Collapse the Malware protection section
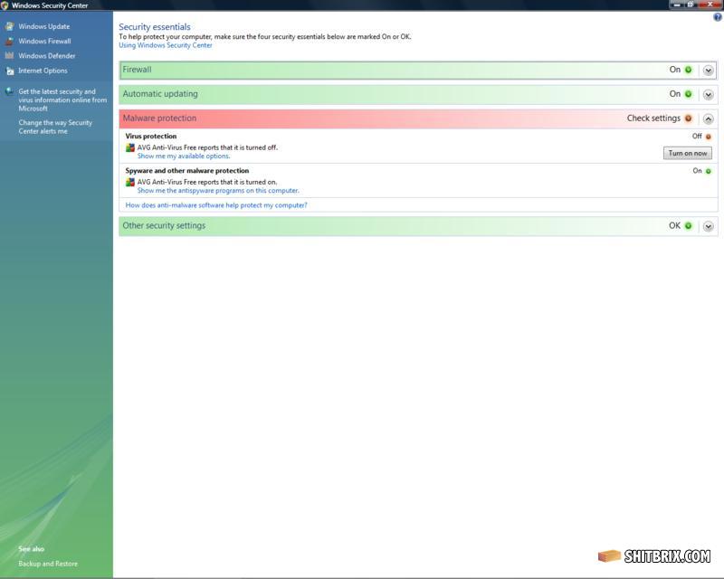The height and width of the screenshot is (579, 724). pyautogui.click(x=709, y=119)
